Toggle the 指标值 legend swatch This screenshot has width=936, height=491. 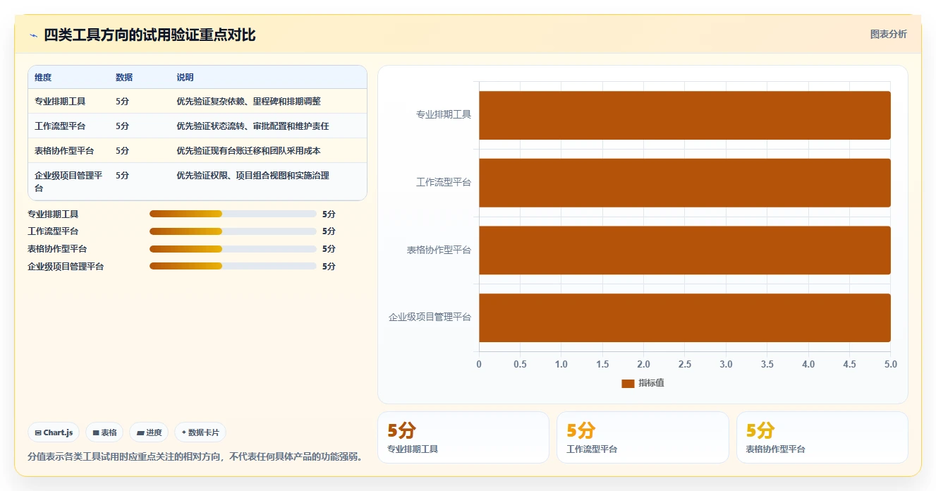click(628, 383)
